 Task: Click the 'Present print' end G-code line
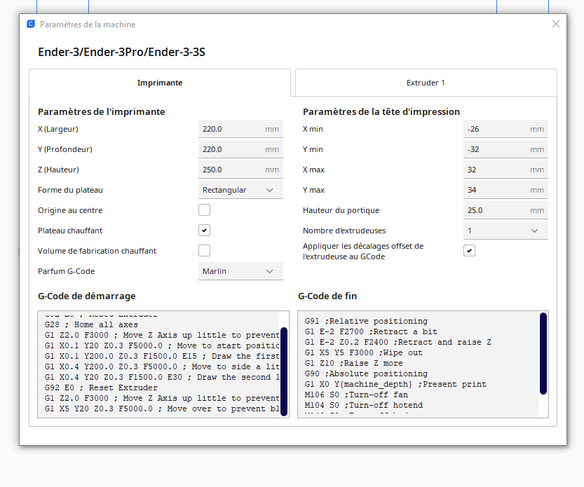click(395, 384)
